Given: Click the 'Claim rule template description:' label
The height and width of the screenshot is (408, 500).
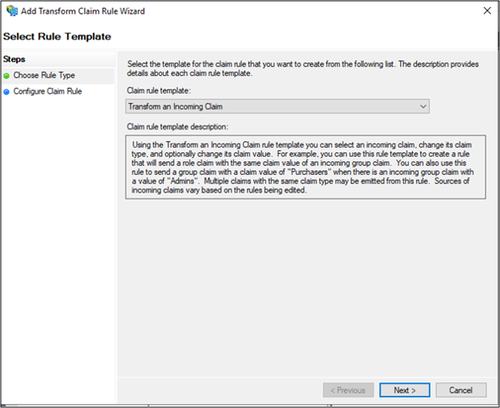Looking at the screenshot, I should pyautogui.click(x=177, y=127).
